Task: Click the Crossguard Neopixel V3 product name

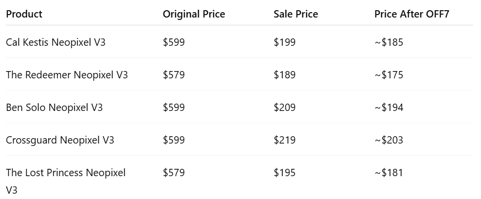Action: 60,140
